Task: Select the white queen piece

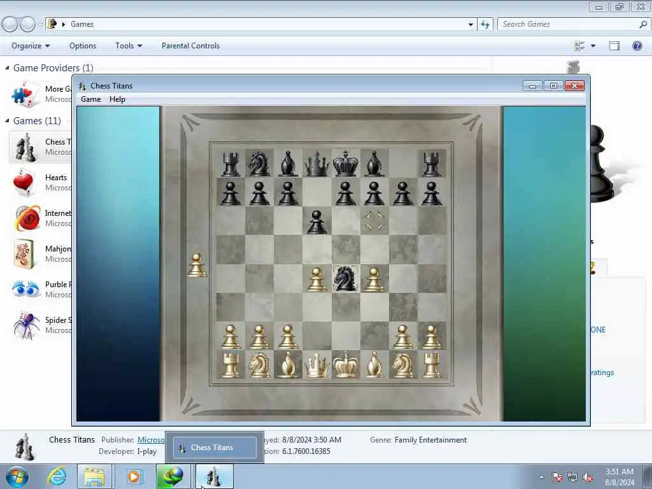Action: point(317,365)
